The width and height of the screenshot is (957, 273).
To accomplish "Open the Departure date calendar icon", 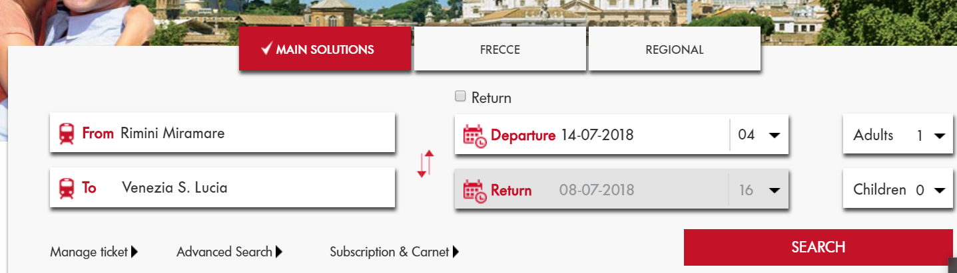I will [x=474, y=136].
